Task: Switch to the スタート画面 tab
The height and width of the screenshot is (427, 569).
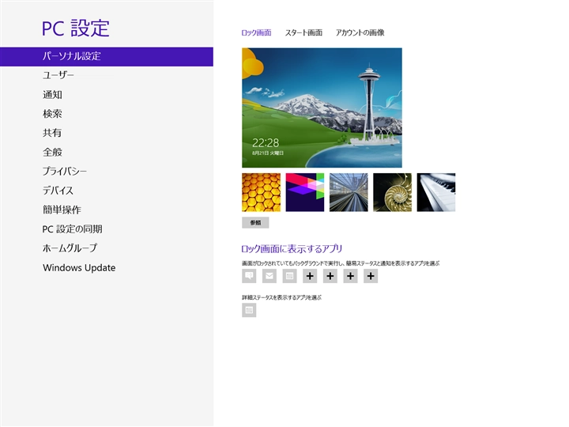Action: pos(303,32)
